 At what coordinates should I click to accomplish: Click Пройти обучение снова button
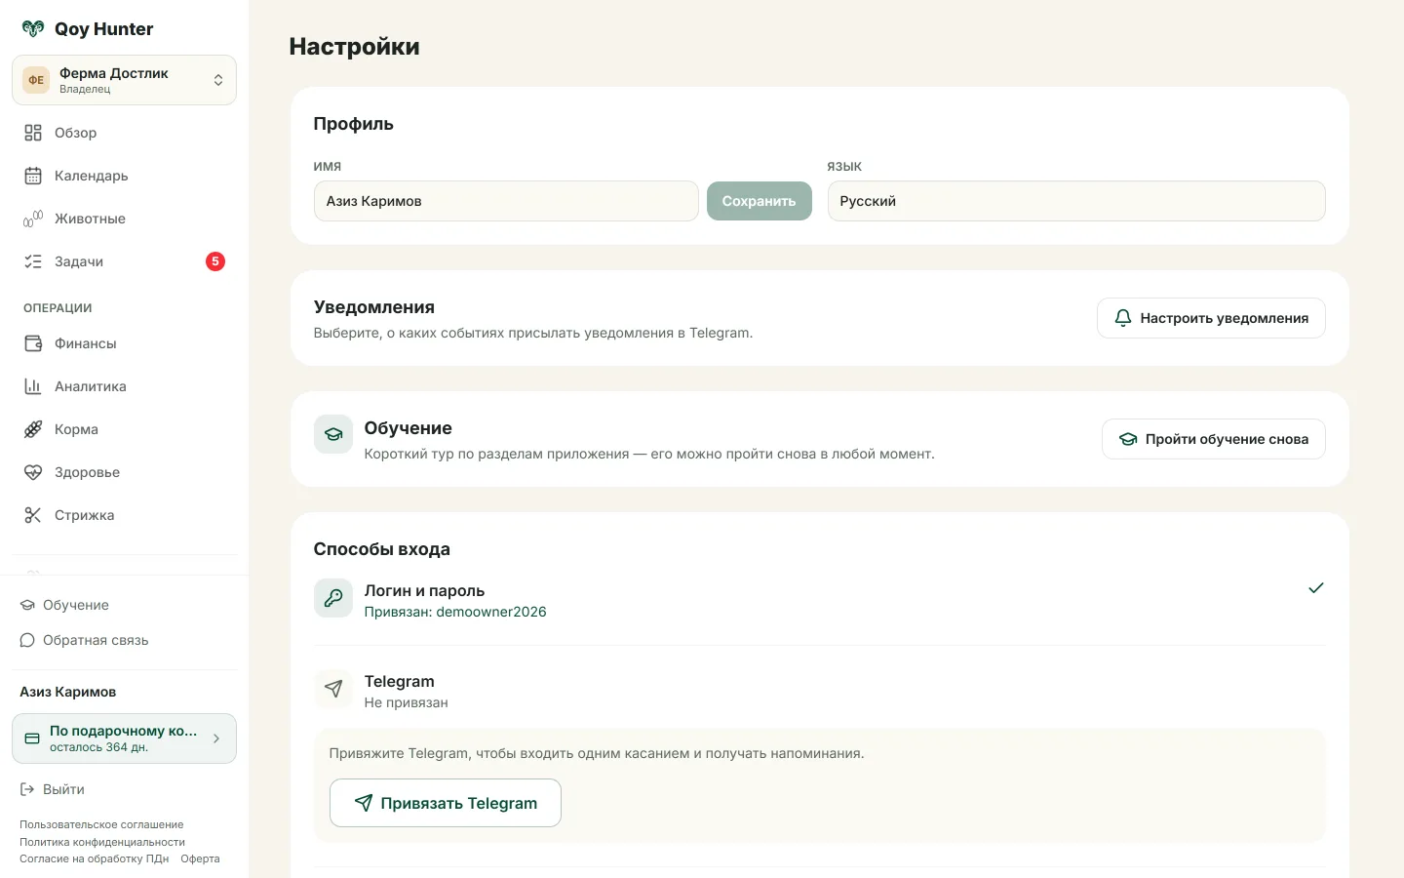coord(1214,439)
